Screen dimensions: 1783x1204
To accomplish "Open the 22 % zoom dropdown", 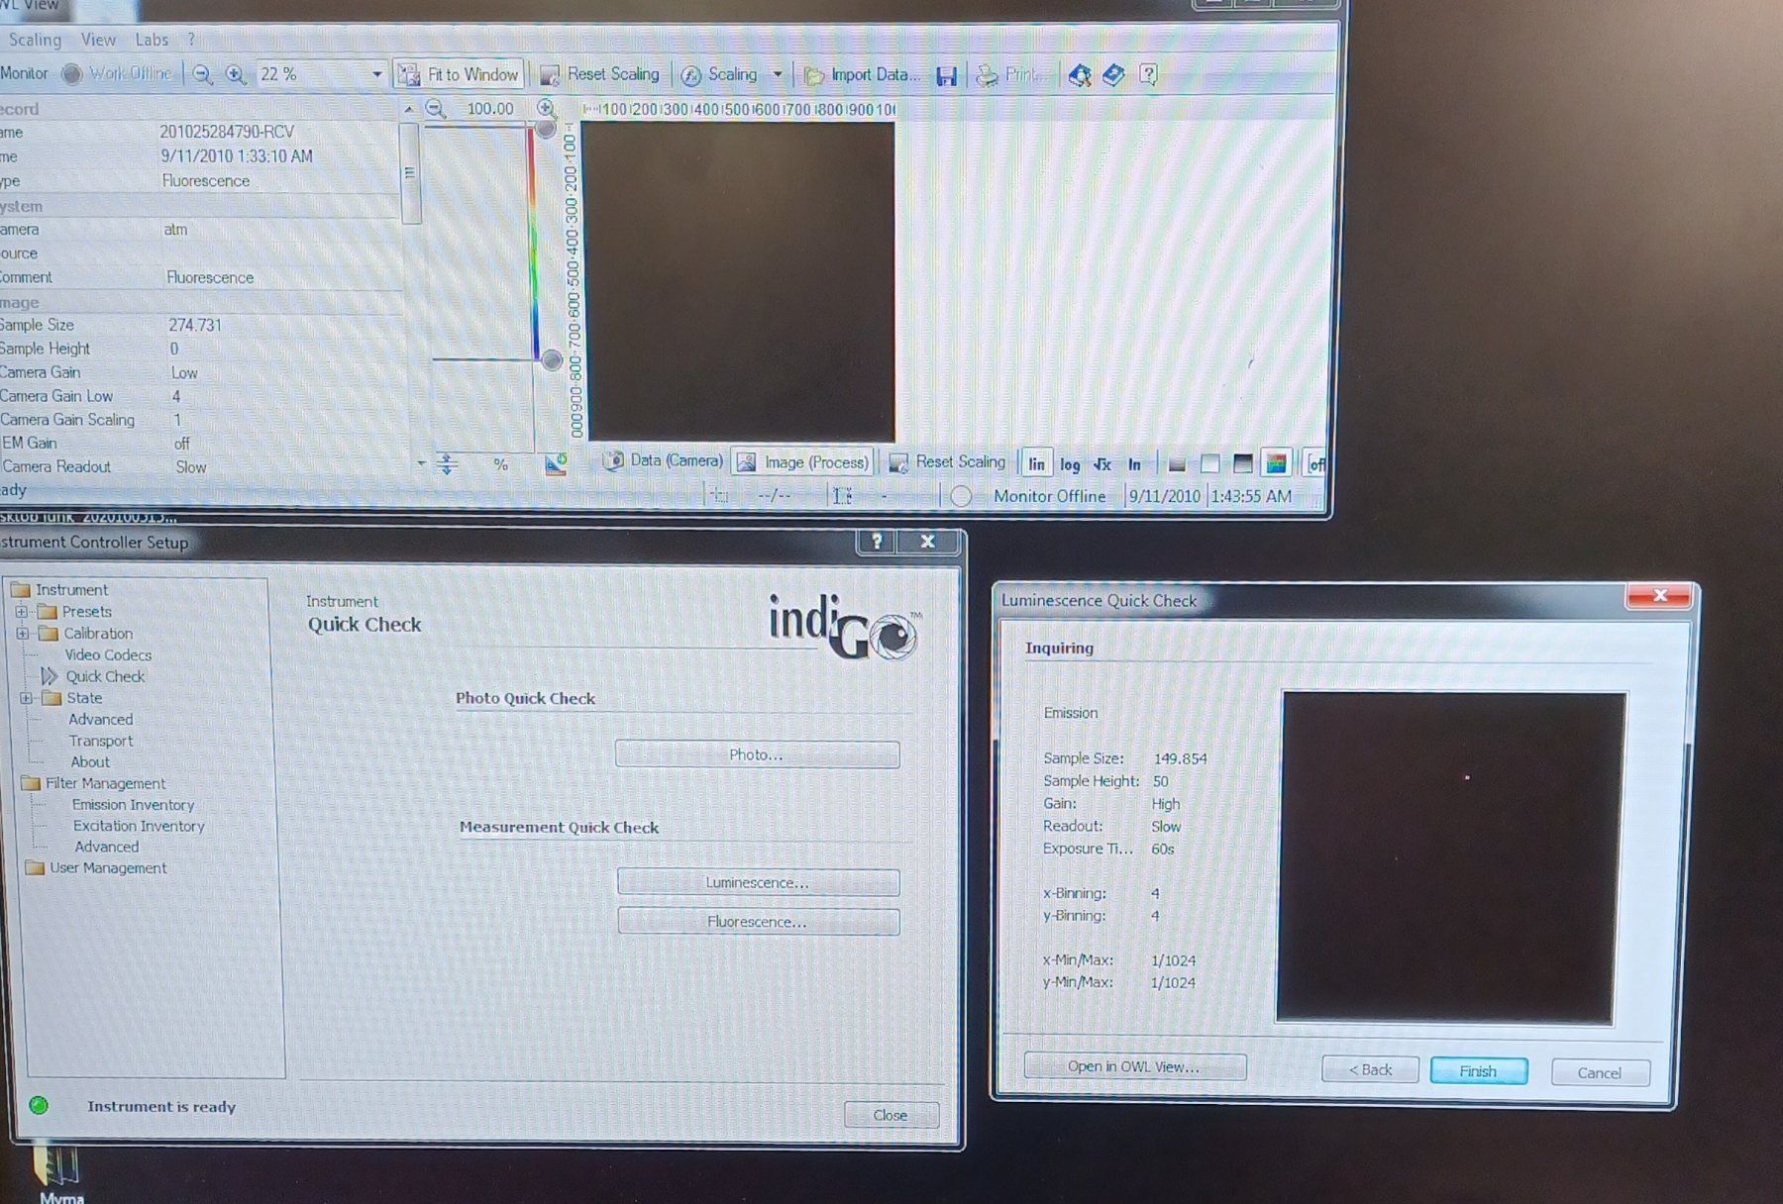I will coord(376,74).
